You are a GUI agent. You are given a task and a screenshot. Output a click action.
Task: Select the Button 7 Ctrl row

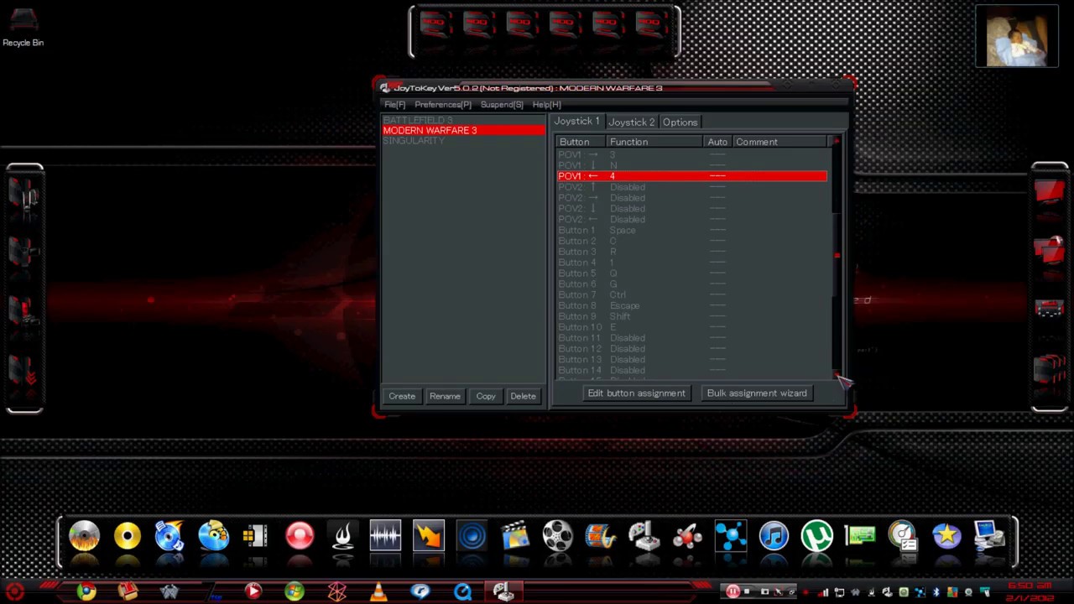[x=692, y=295]
